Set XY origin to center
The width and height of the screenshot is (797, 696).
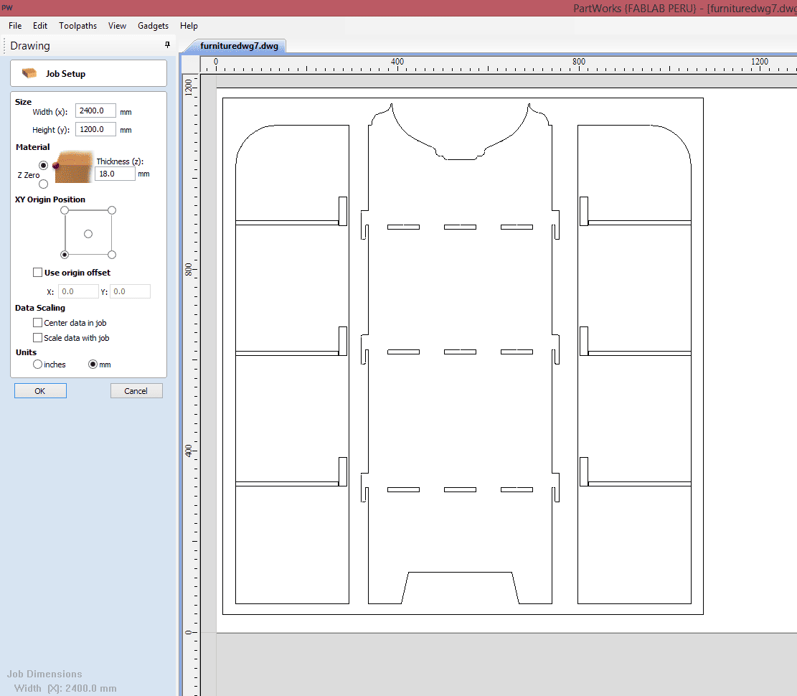click(x=88, y=234)
